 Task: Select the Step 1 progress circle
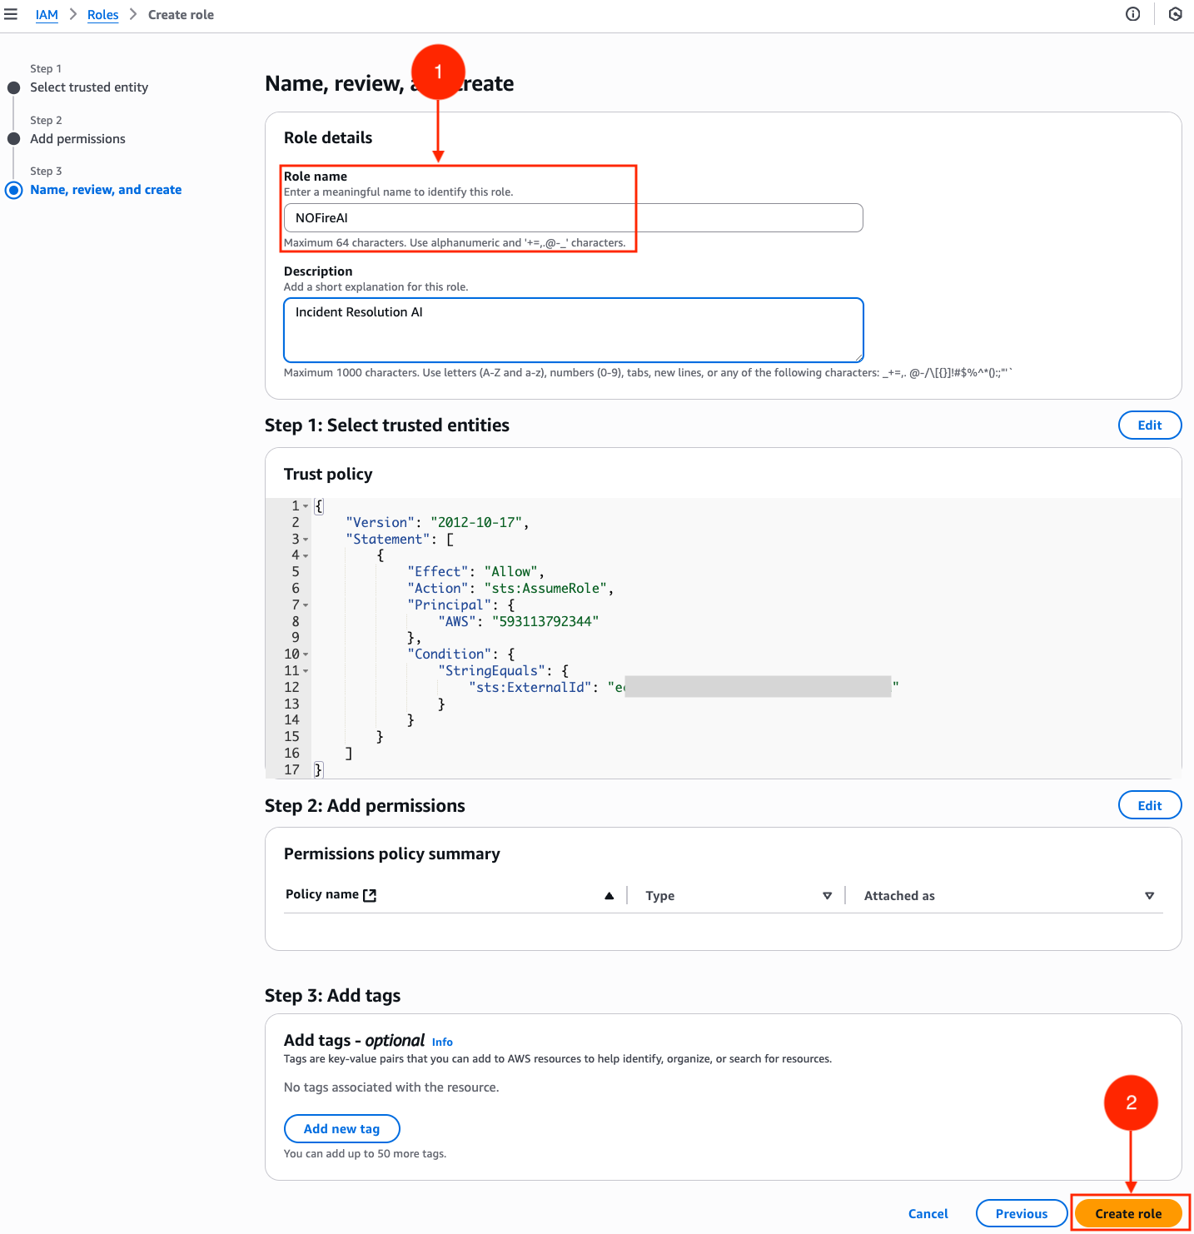[x=13, y=87]
